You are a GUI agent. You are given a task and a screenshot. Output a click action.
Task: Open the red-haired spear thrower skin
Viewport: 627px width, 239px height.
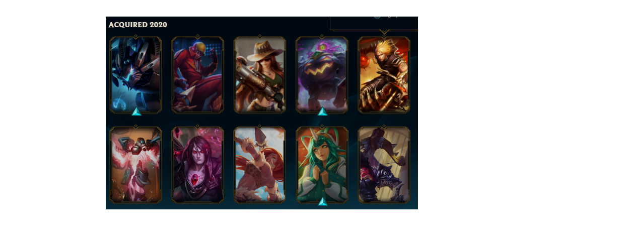260,165
